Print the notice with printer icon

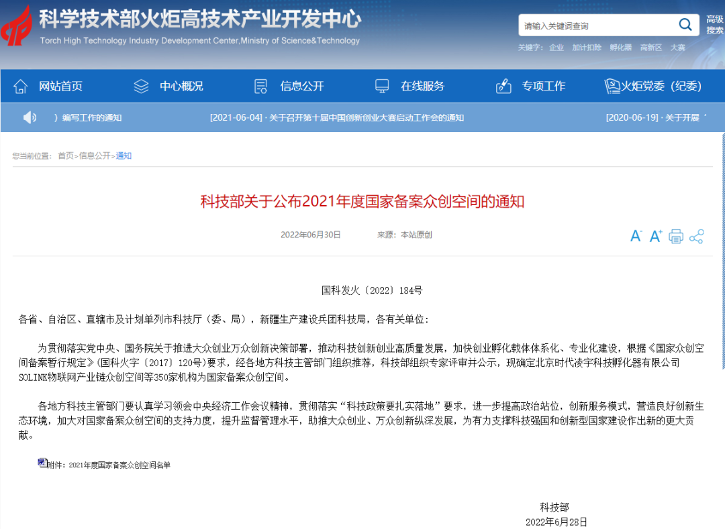click(x=676, y=236)
